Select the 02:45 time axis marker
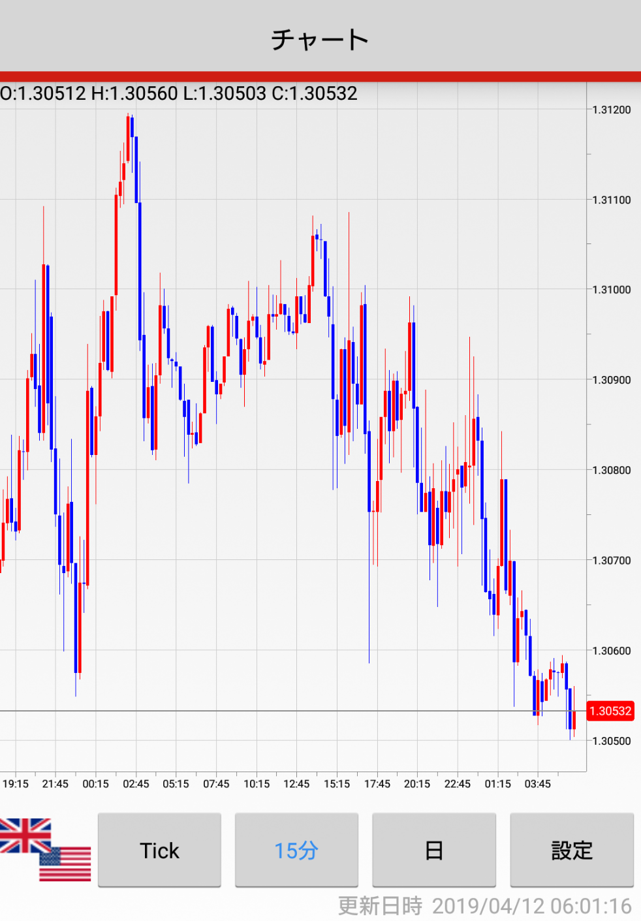 click(136, 784)
